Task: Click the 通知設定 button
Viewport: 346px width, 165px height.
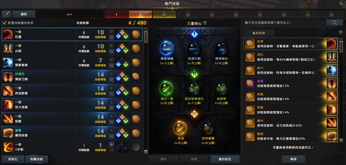Action: pyautogui.click(x=225, y=159)
